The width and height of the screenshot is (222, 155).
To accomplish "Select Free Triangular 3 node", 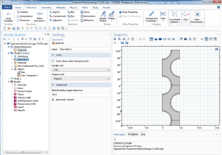I will [27, 75].
